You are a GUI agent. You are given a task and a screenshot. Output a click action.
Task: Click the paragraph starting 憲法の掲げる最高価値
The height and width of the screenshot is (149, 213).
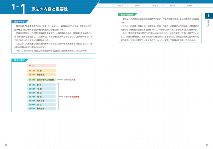[x=53, y=28]
